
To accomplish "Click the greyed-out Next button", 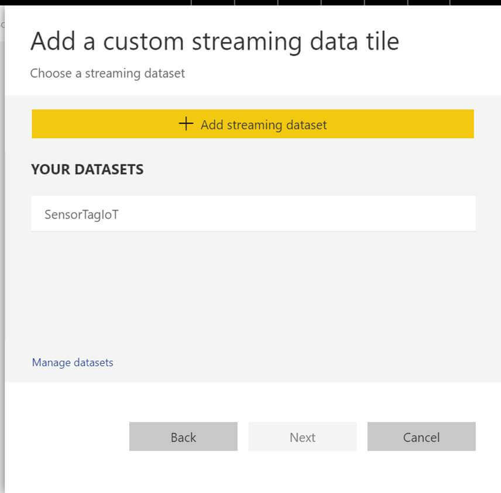I will coord(302,437).
